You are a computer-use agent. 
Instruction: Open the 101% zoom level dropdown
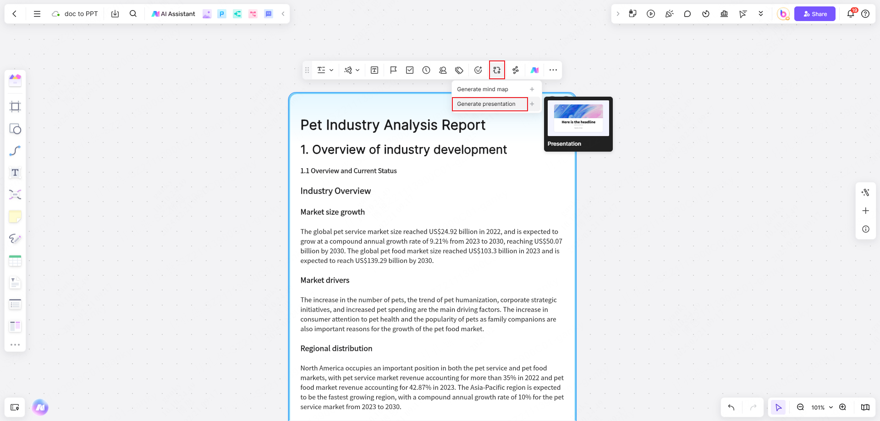[822, 407]
